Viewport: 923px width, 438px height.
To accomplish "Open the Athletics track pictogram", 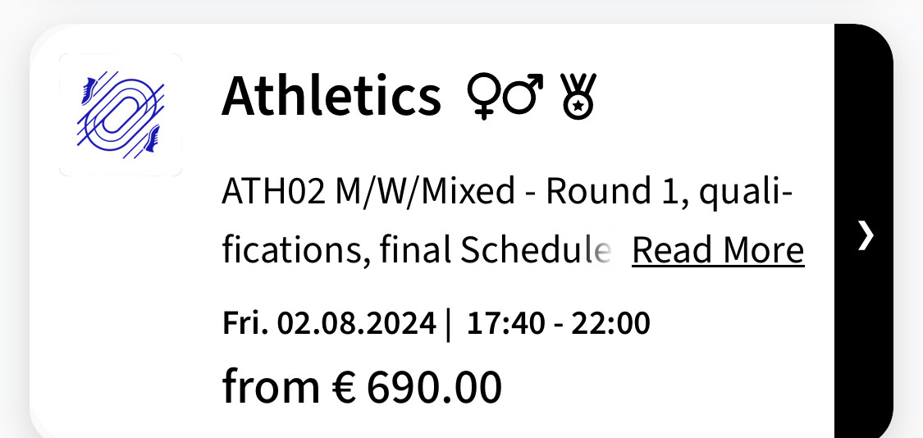I will [x=121, y=115].
